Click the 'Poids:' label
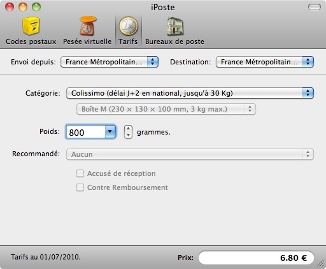Viewport: 326px width, 269px height. point(50,131)
